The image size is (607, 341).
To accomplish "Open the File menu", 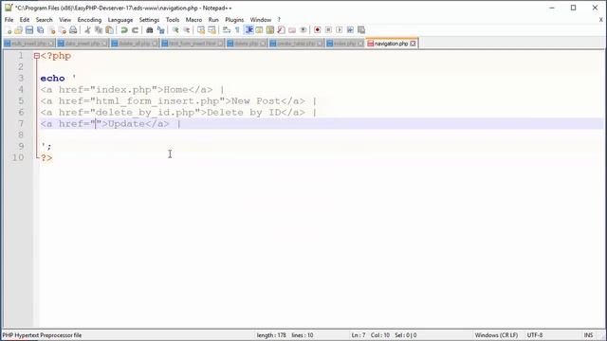I will tap(9, 19).
